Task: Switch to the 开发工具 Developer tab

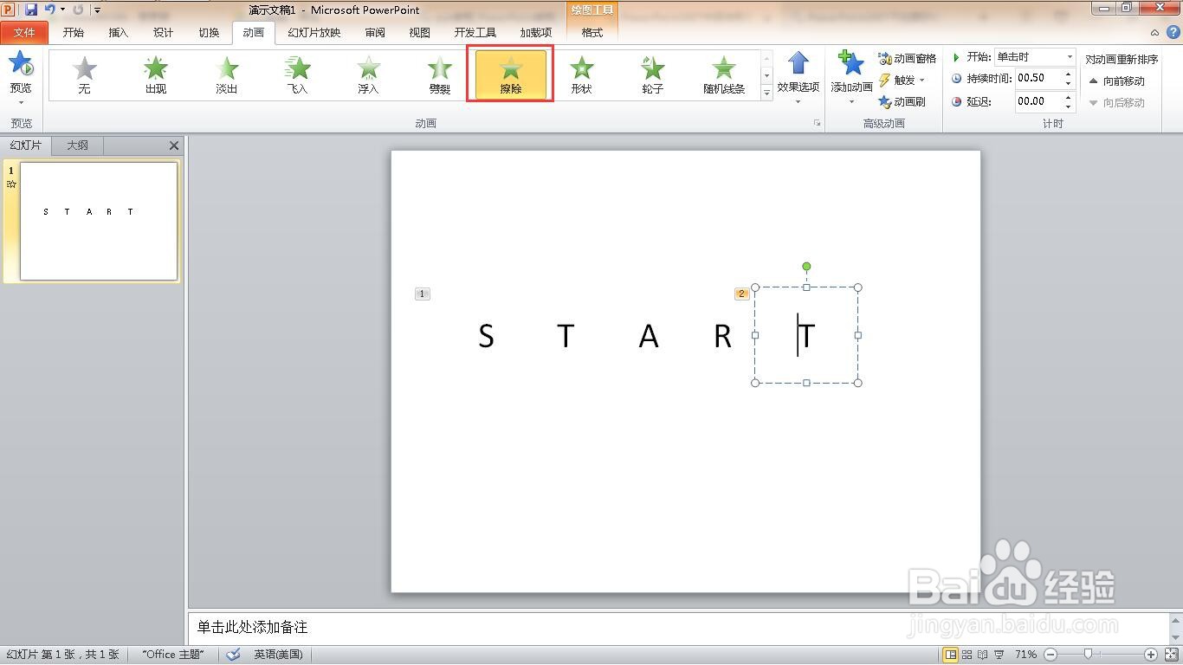Action: pos(475,33)
